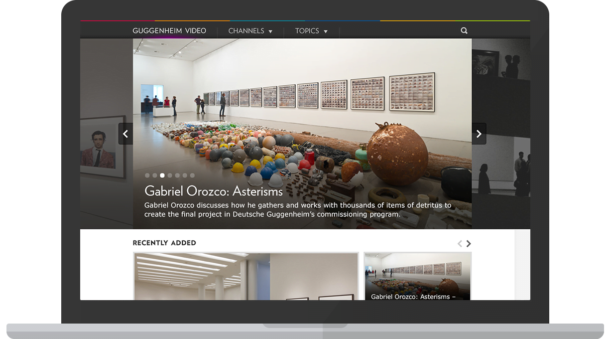Open the Gabriel Orozco Asterisms thumbnail
611x339 pixels.
[417, 273]
